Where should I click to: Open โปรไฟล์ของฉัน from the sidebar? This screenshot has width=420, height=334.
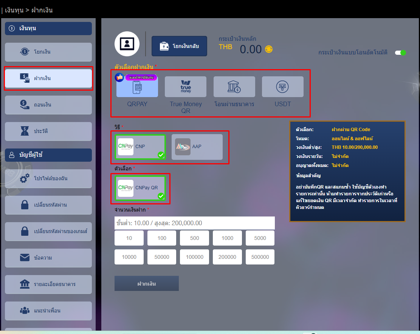(48, 179)
